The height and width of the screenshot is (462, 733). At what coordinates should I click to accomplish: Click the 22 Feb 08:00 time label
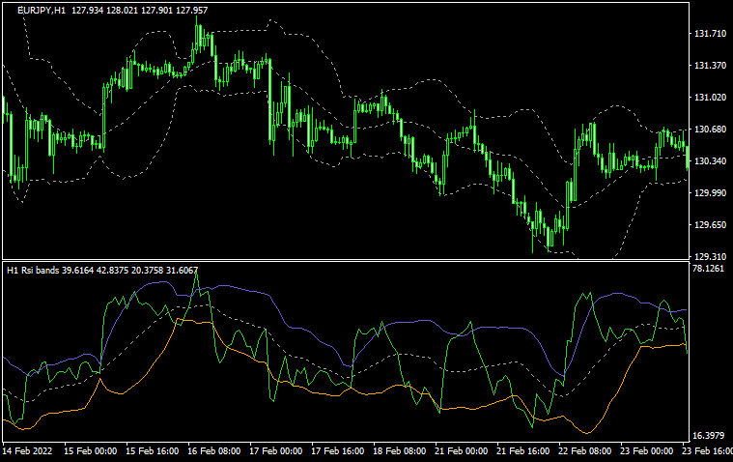point(584,451)
